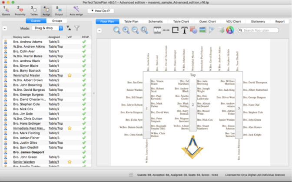The image size is (292, 182).
Task: Open the Schematic tab
Action: pos(156,21)
